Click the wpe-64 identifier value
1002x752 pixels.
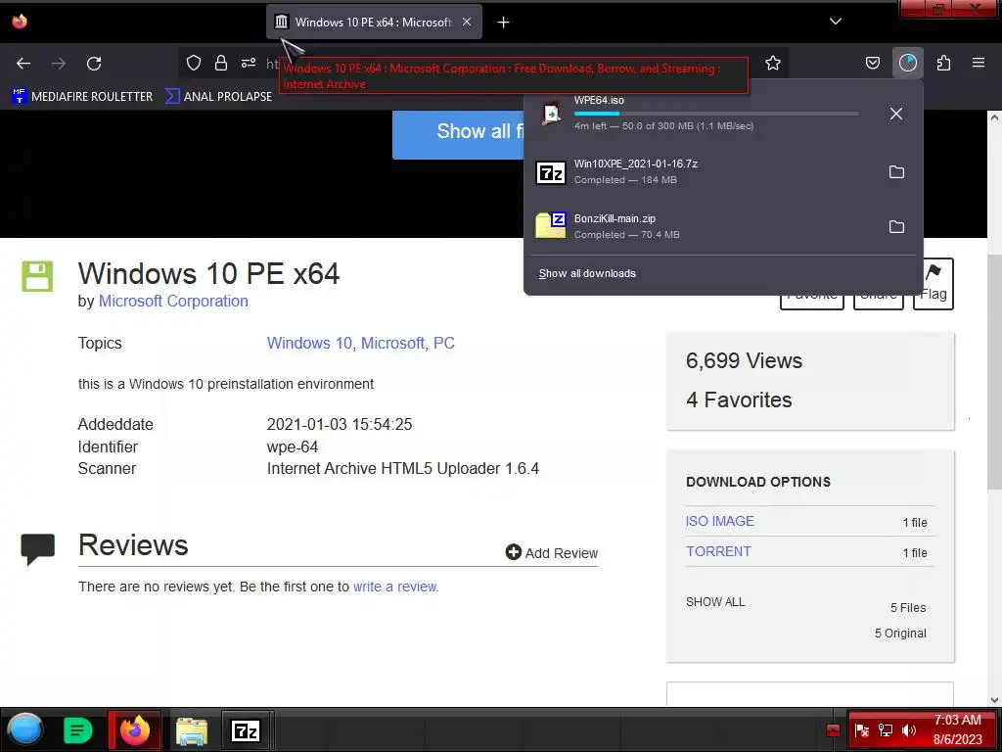click(x=292, y=446)
